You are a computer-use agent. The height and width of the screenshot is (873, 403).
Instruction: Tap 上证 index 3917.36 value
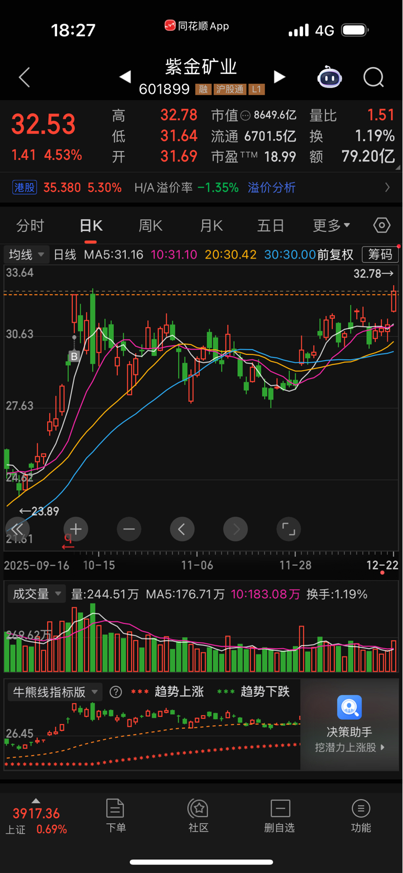coord(36,814)
